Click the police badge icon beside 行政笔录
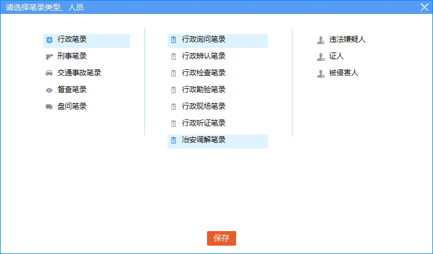This screenshot has height=254, width=433. pyautogui.click(x=49, y=40)
